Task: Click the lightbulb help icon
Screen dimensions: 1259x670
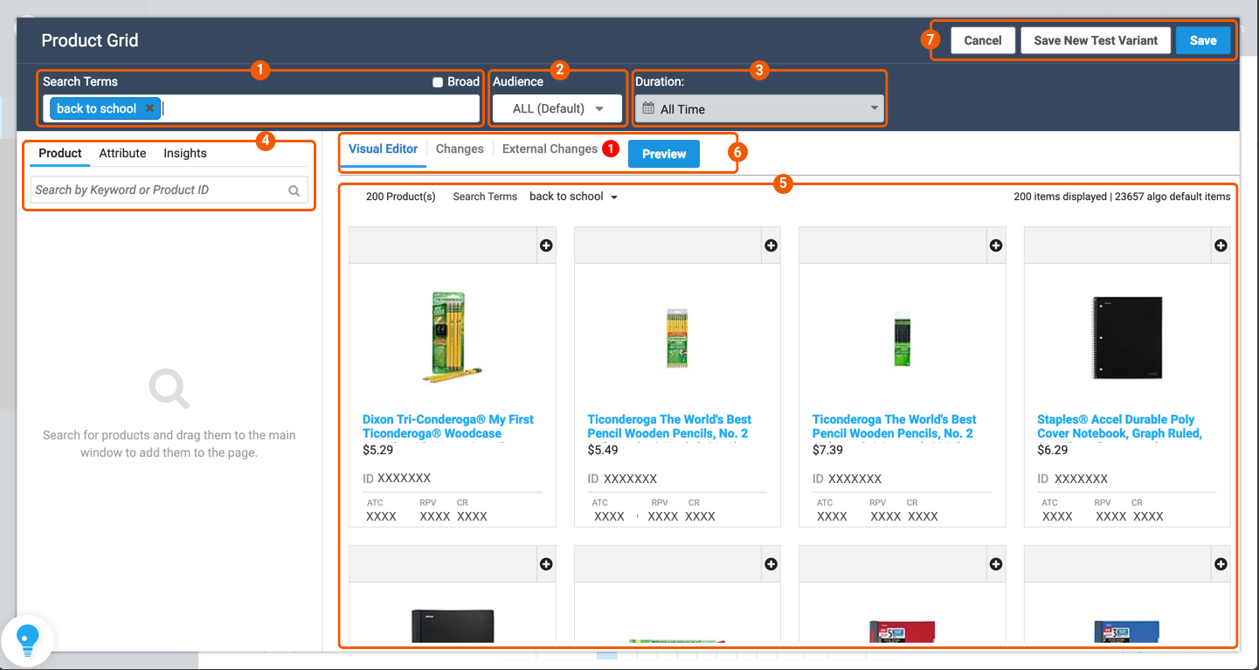Action: pyautogui.click(x=27, y=639)
